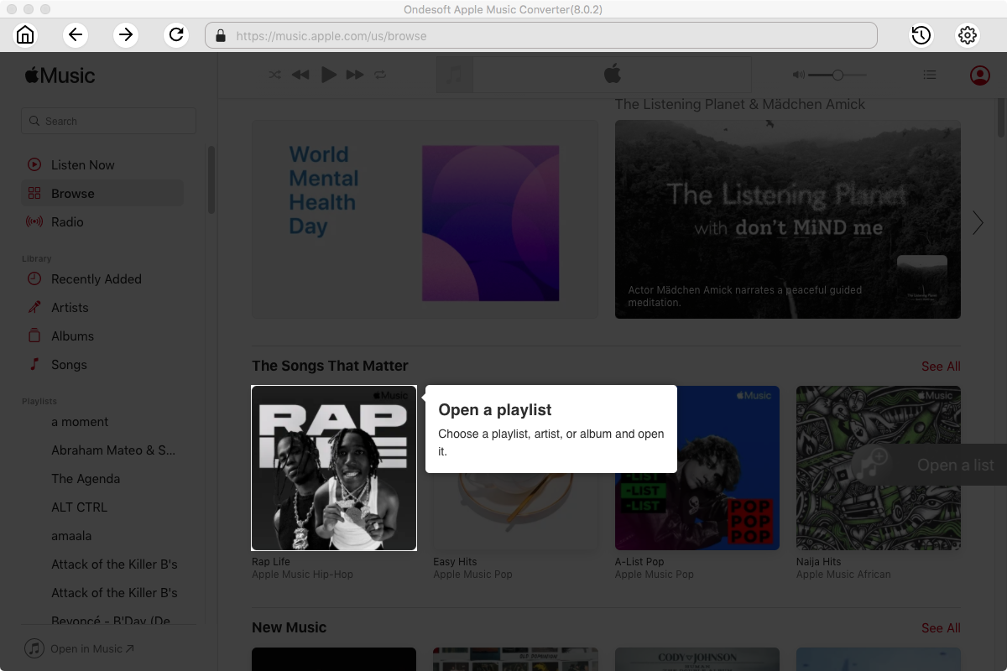Click the Apple Music logo
The height and width of the screenshot is (671, 1007).
coord(60,75)
